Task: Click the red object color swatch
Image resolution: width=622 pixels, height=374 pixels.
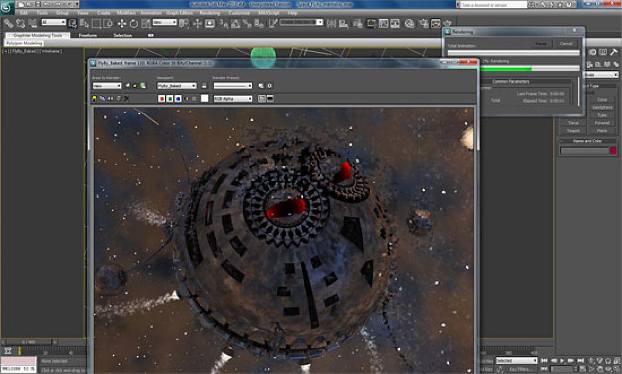Action: (613, 151)
